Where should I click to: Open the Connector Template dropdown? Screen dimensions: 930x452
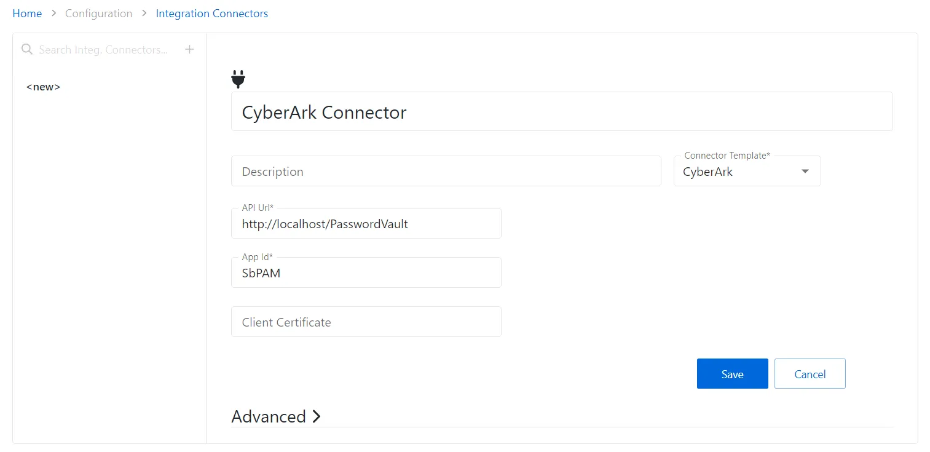(747, 171)
